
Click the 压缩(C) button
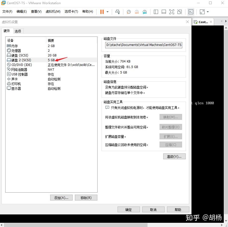point(171,145)
